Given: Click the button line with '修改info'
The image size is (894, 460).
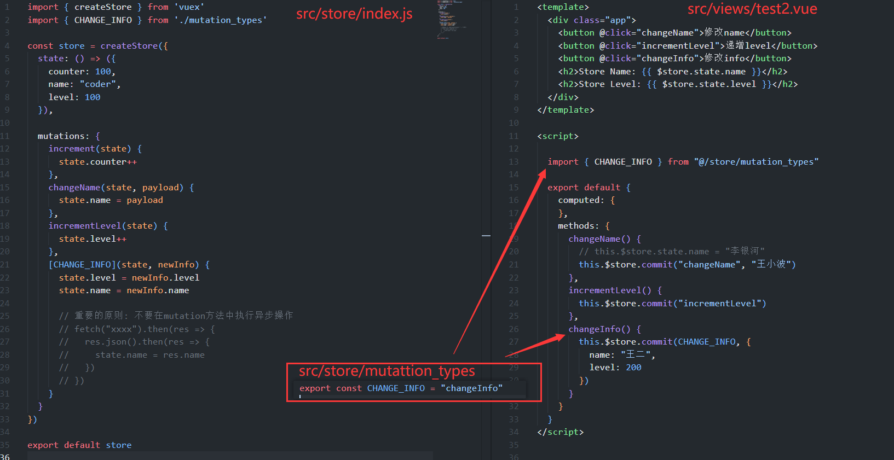Looking at the screenshot, I should point(675,59).
